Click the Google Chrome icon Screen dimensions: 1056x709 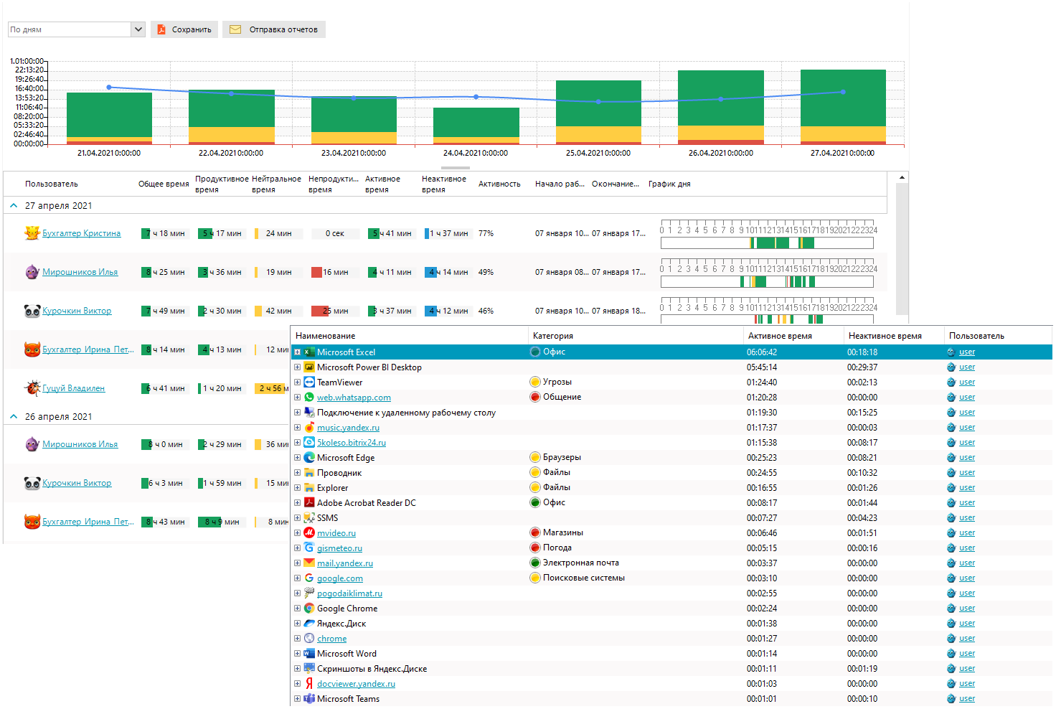tap(309, 609)
